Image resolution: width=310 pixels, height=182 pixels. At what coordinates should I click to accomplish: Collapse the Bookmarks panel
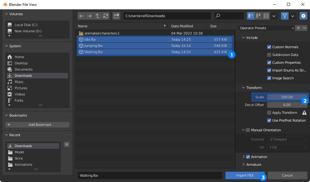6,115
